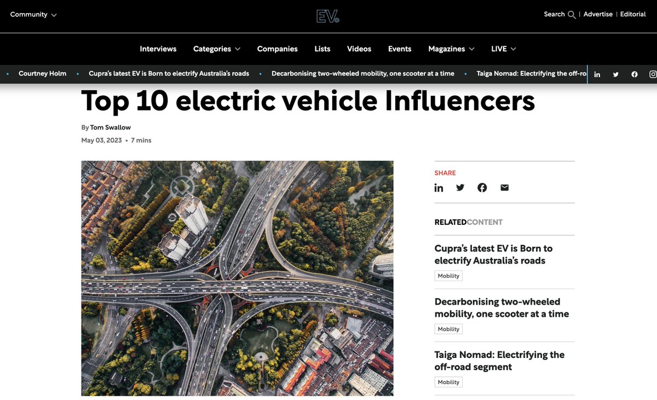Open related article Taiga Nomad off-road
This screenshot has height=400, width=657.
click(499, 361)
